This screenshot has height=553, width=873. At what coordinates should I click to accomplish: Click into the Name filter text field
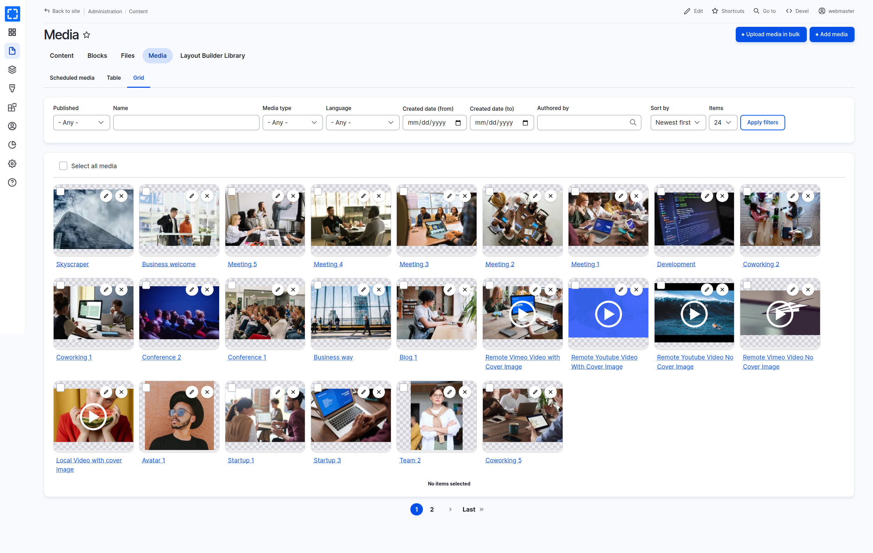tap(186, 123)
